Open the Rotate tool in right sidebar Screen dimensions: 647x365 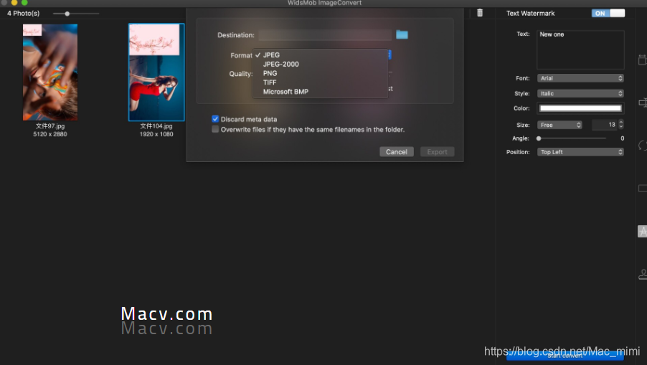[643, 145]
